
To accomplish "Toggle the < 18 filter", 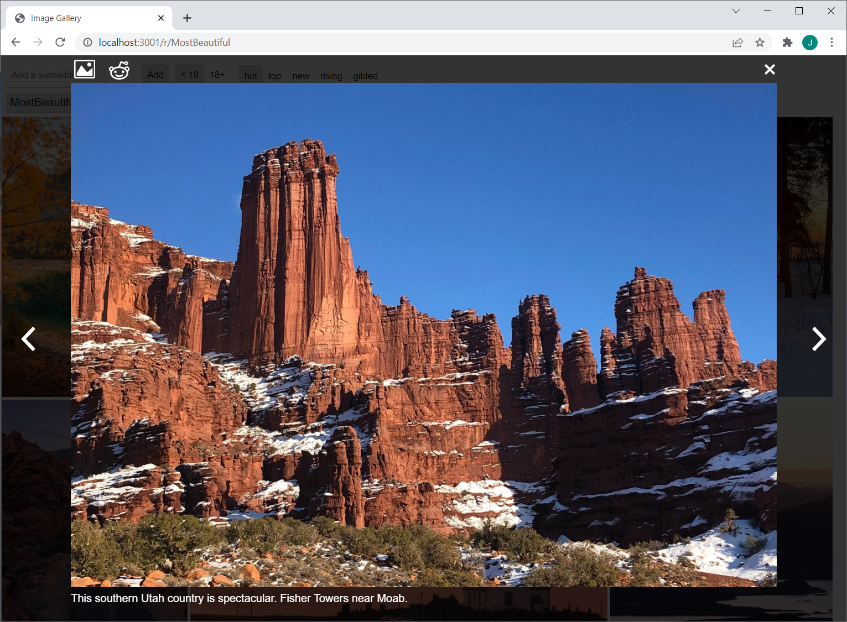I will [190, 75].
